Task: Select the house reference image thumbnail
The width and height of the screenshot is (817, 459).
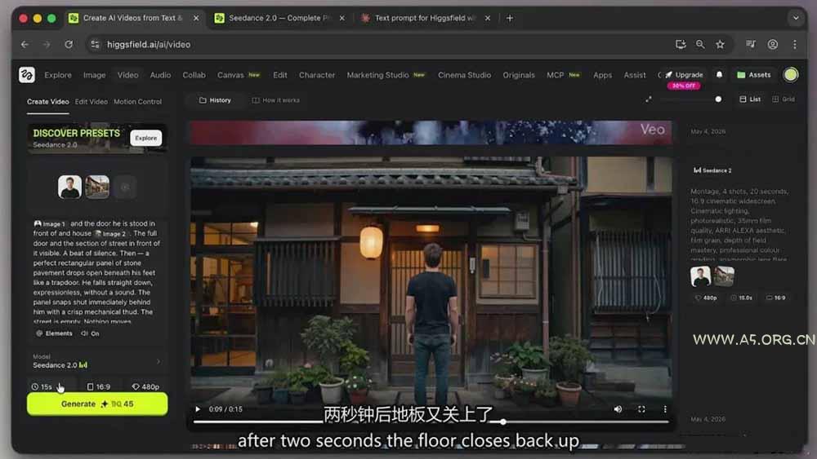Action: click(x=97, y=188)
